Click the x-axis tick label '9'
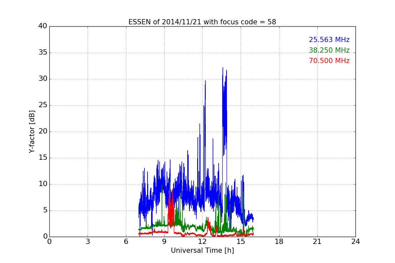Viewport: 395px width, 263px height. 164,242
